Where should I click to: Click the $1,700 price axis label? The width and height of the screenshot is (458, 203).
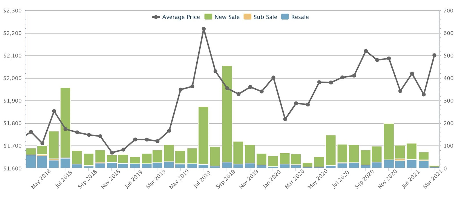click(12, 146)
